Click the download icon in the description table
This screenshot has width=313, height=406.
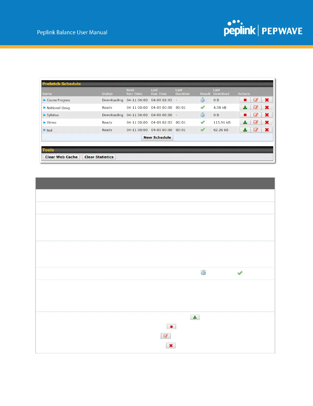(x=195, y=317)
